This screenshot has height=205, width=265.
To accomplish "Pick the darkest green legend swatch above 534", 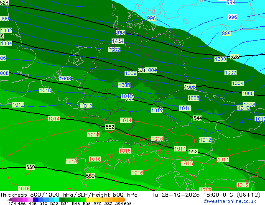I will (62, 200).
